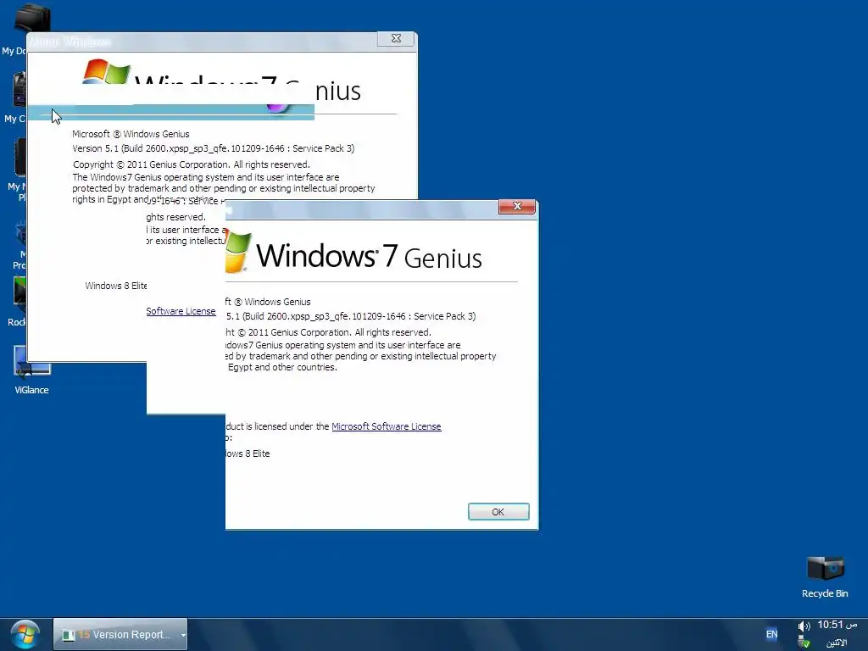Click the EN language indicator in tray
Screen dimensions: 868x651
click(771, 634)
